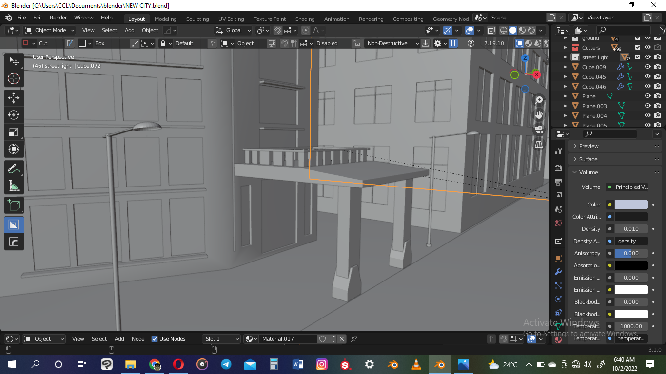Click the Node menu in the node editor
Image resolution: width=666 pixels, height=374 pixels.
pyautogui.click(x=138, y=339)
